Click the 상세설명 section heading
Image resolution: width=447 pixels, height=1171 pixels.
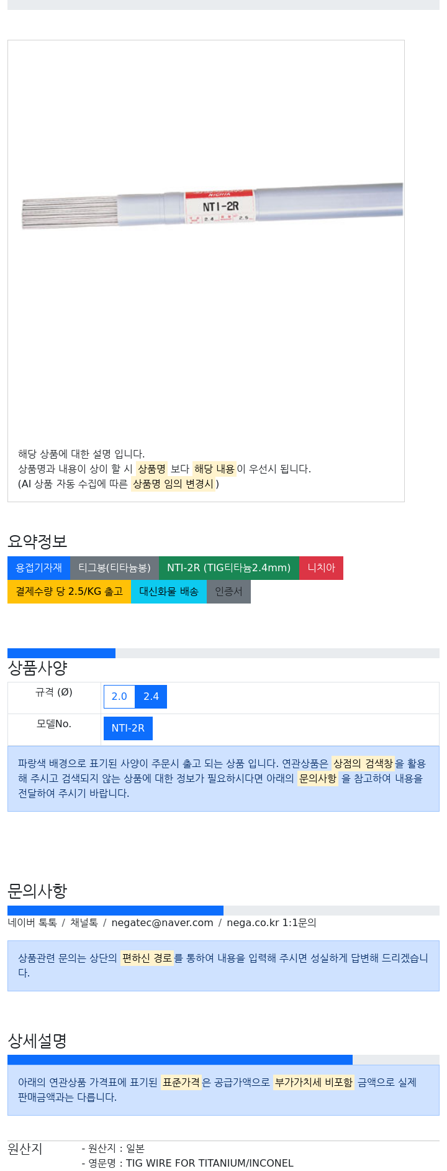click(37, 1041)
